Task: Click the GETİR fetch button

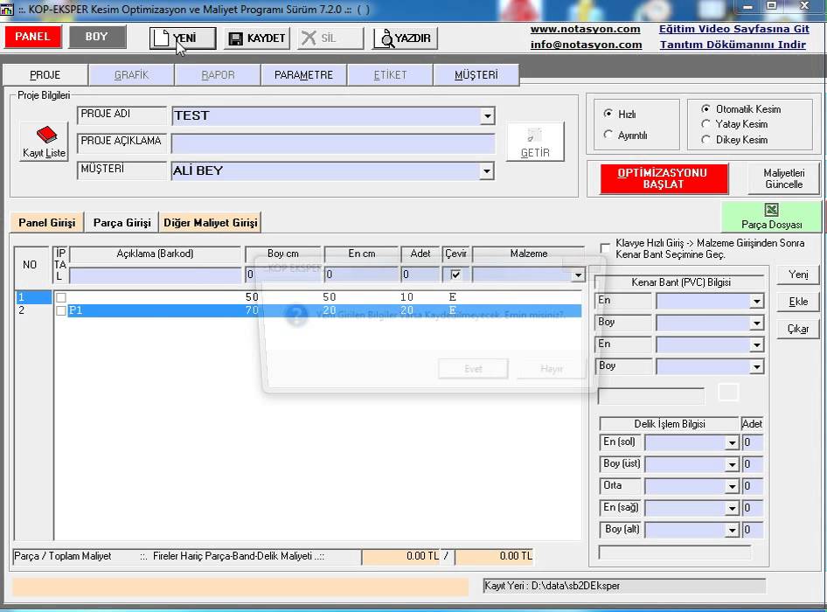Action: 535,142
